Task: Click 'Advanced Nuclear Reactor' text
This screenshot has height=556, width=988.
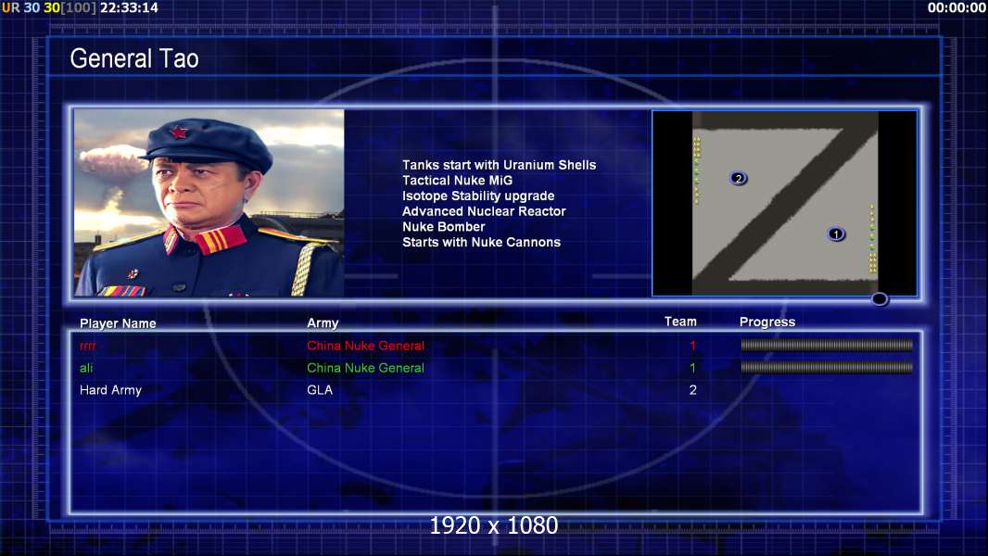Action: pyautogui.click(x=484, y=211)
